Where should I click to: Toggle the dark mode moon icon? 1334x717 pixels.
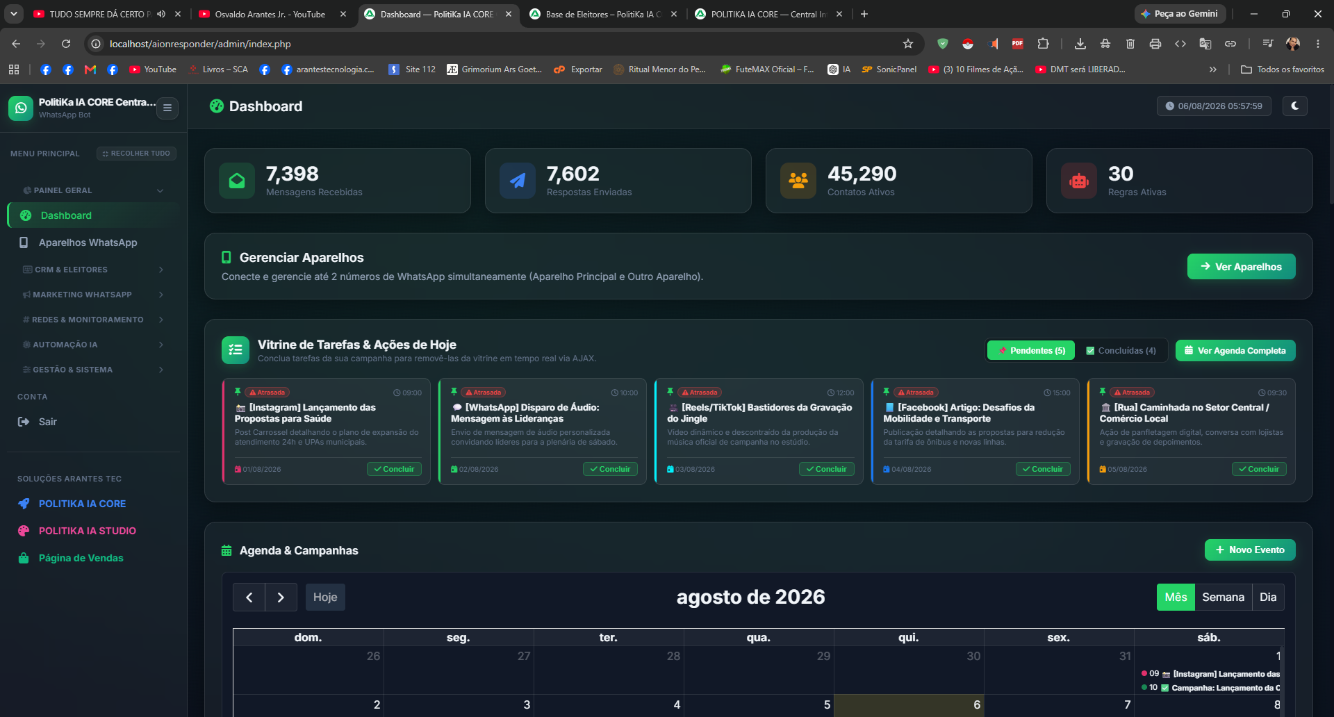click(1294, 106)
